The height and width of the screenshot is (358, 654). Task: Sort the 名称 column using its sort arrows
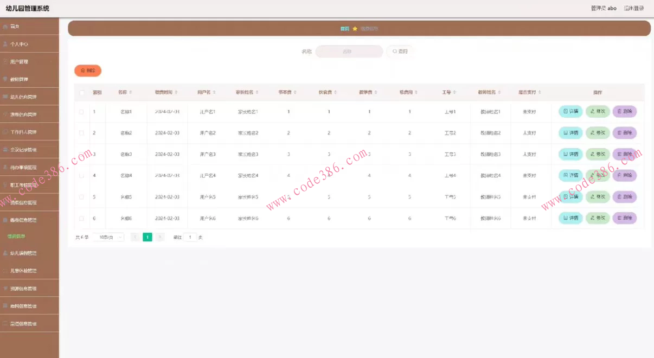(131, 92)
